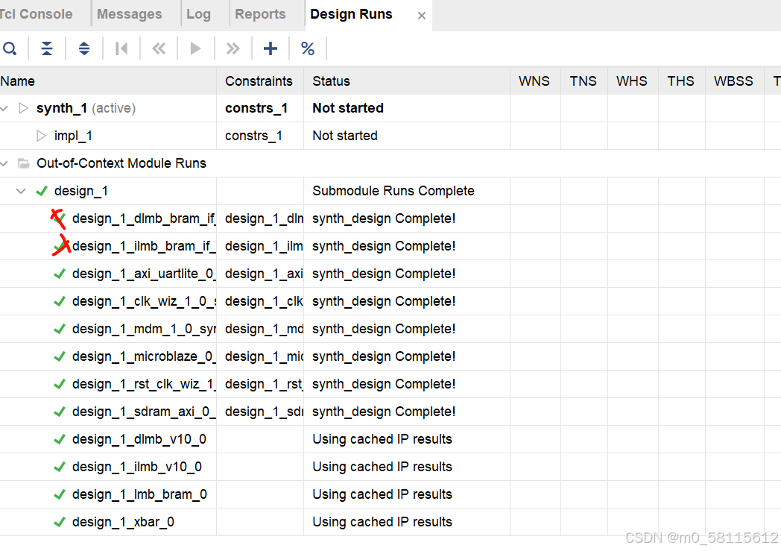The width and height of the screenshot is (781, 551).
Task: Click the Reset to Previous Step icon
Action: pyautogui.click(x=121, y=48)
